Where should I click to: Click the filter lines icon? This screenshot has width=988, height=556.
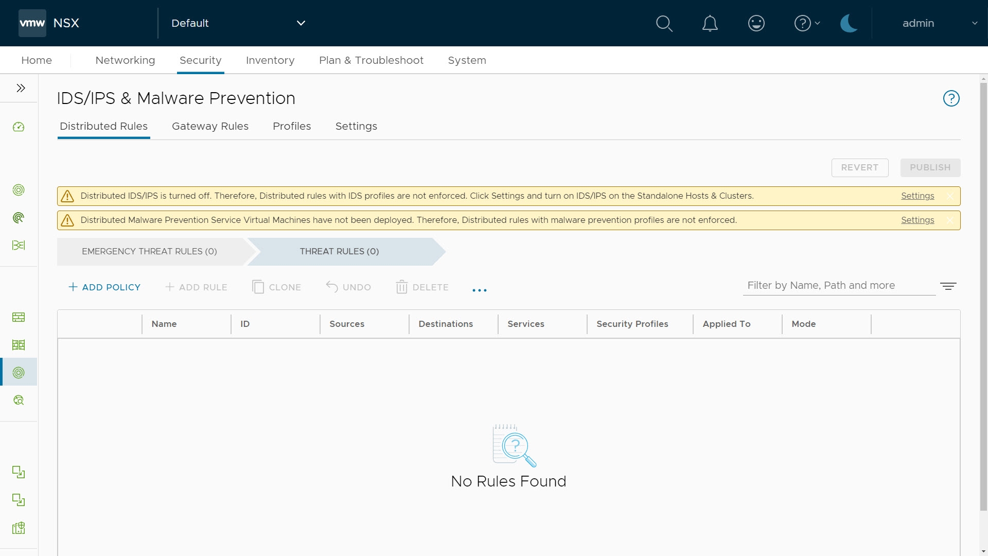pos(948,286)
